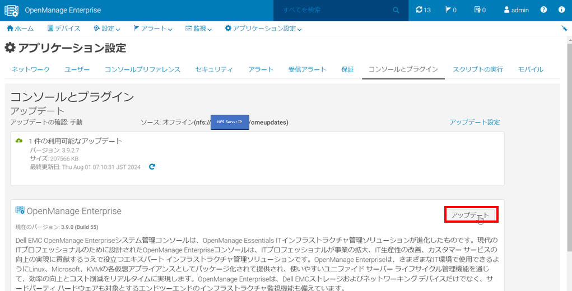572x291 pixels.
Task: Switch to the コンソールプリファレンス tab
Action: [x=143, y=69]
